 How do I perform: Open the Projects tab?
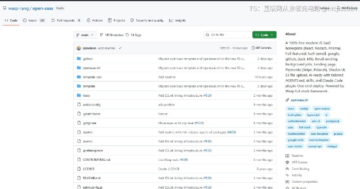pyautogui.click(x=117, y=20)
